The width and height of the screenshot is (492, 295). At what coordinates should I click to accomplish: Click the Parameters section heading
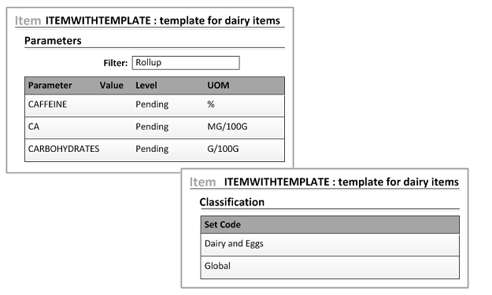pos(53,41)
